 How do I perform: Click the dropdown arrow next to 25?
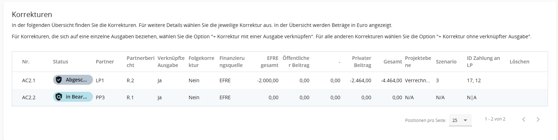[x=465, y=120]
